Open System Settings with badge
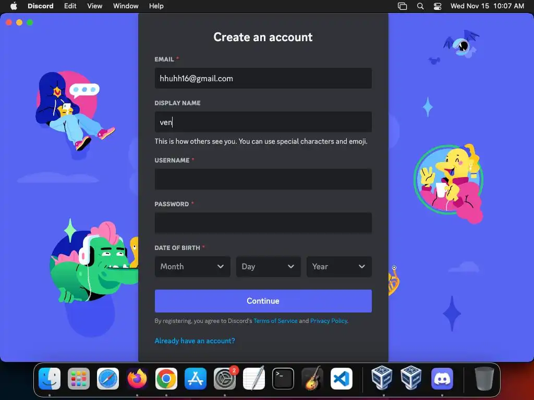Screen dimensions: 534x400 [225, 379]
